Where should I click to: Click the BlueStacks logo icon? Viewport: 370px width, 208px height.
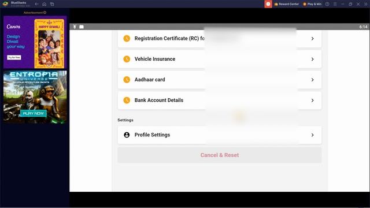point(5,4)
